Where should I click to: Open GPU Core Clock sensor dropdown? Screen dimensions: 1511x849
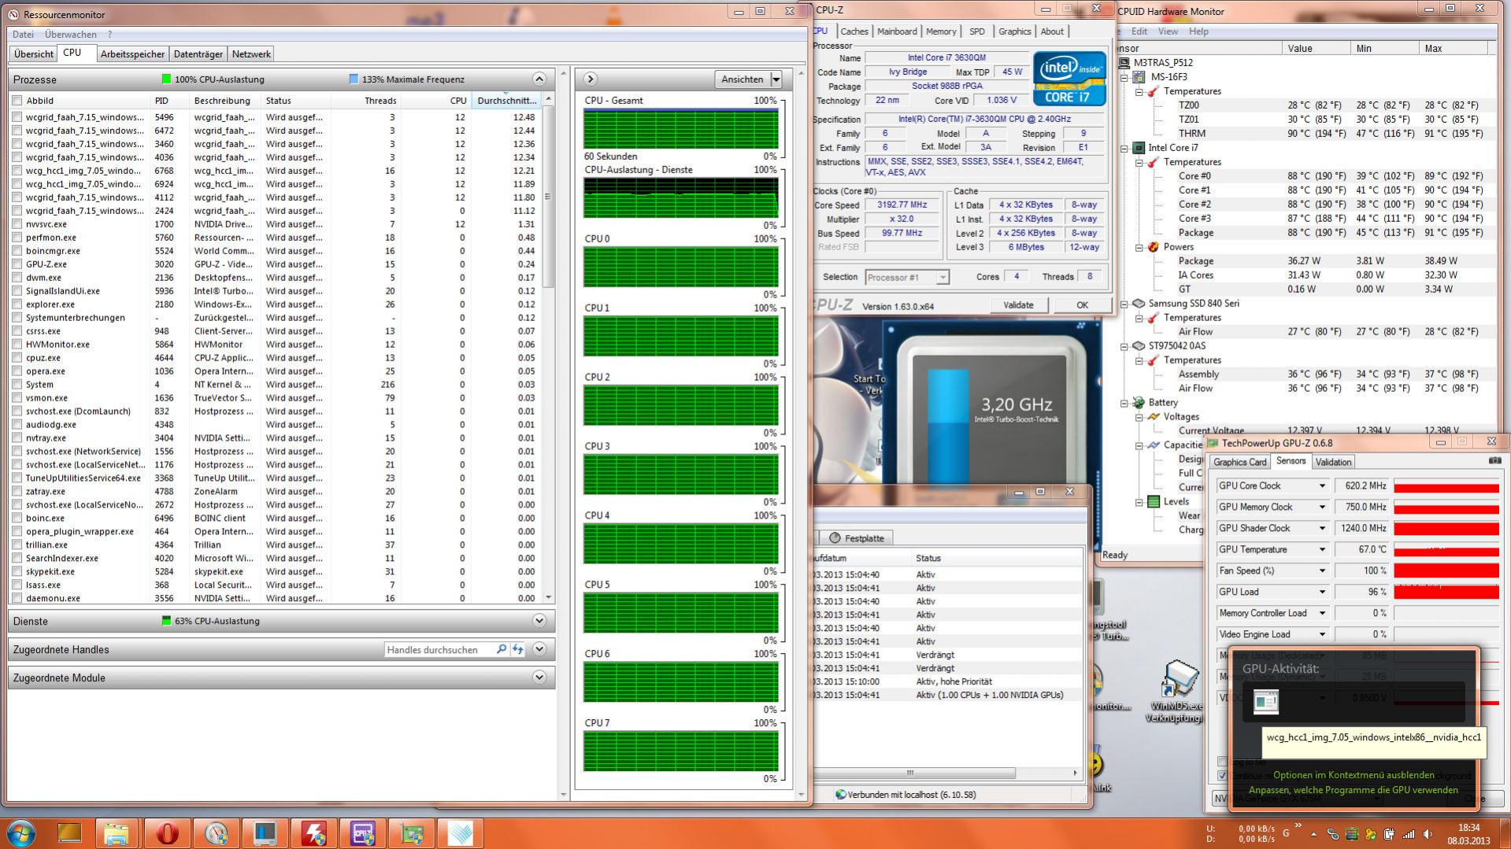[1322, 486]
